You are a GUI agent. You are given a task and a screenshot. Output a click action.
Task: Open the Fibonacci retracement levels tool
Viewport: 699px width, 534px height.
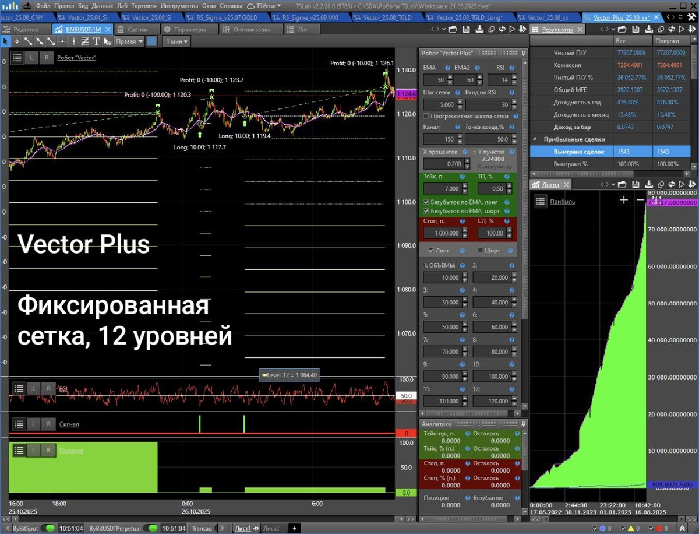coord(84,41)
